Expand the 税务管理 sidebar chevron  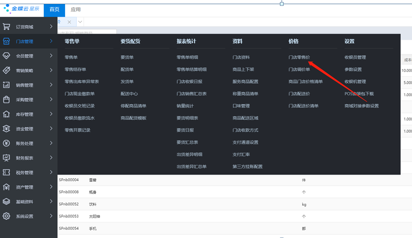click(x=51, y=173)
